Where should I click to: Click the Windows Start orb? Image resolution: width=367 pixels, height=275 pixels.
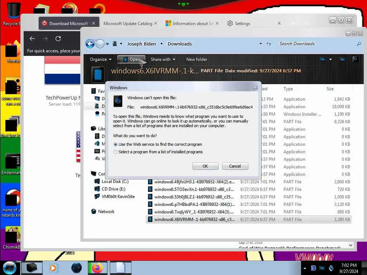point(10,268)
